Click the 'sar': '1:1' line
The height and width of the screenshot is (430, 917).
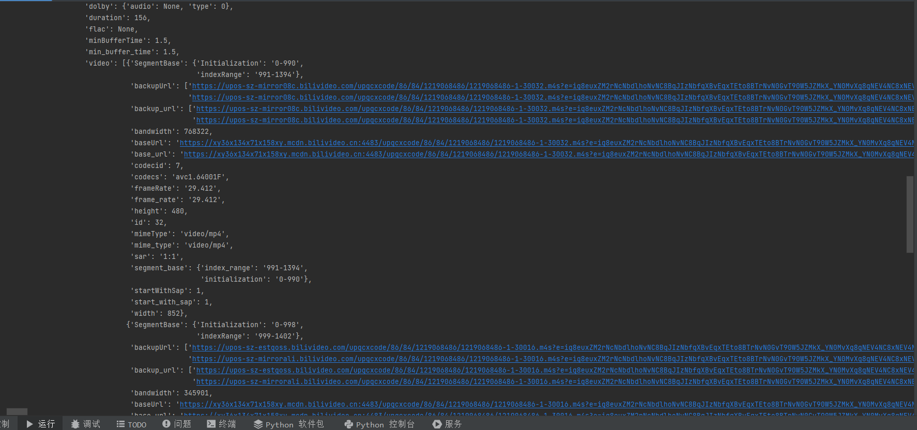click(x=157, y=257)
